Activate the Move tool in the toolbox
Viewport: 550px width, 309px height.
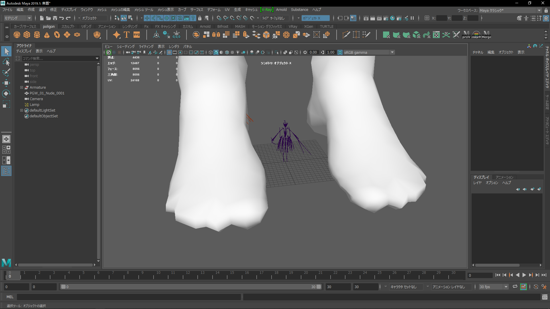6,83
